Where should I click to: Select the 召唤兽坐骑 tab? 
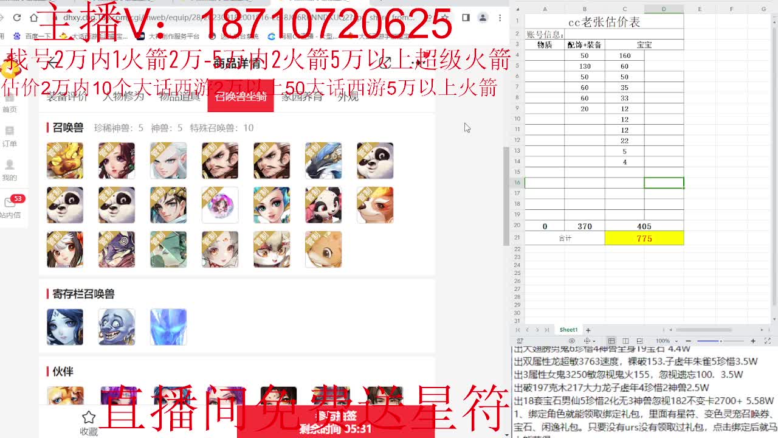coord(241,96)
